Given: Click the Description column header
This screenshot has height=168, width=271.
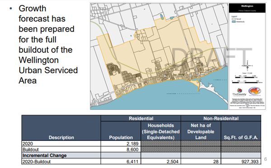Looking at the screenshot, I should (x=61, y=128).
